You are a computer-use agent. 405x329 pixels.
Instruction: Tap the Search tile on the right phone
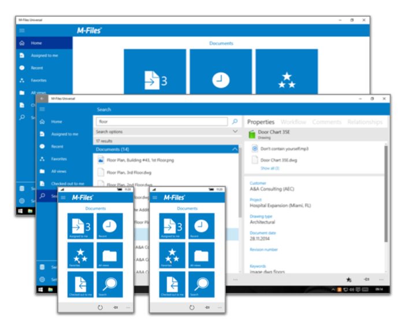201,285
